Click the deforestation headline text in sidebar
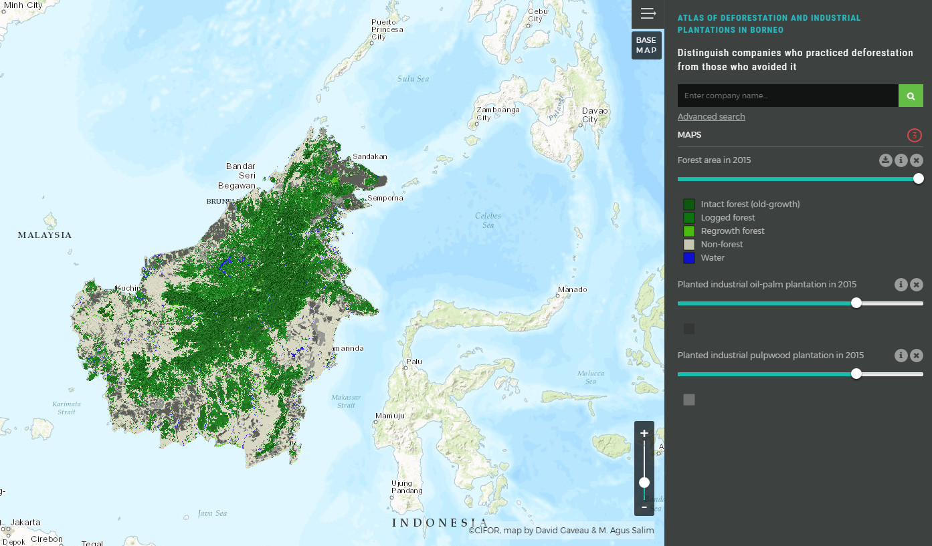 (795, 59)
